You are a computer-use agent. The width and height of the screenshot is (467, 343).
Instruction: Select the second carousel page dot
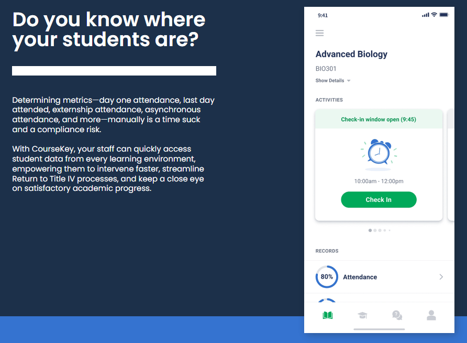[375, 230]
